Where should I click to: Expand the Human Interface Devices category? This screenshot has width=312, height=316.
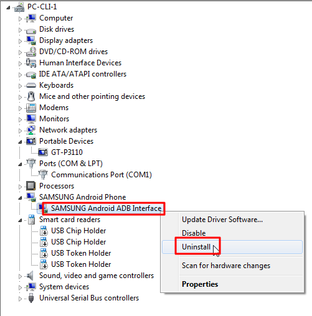(x=20, y=63)
